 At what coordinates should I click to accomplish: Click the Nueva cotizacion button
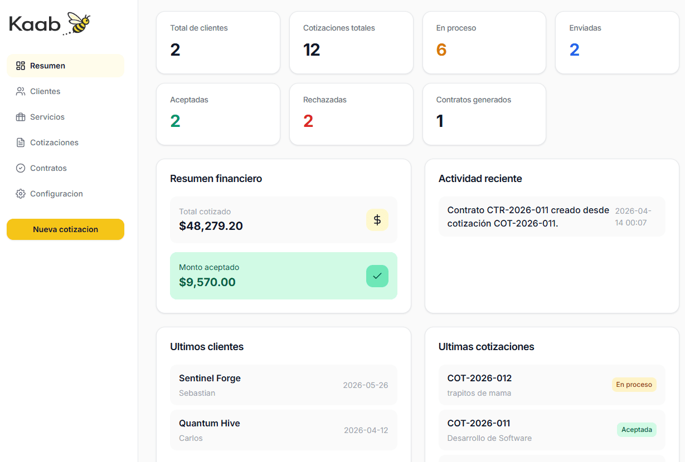click(65, 229)
